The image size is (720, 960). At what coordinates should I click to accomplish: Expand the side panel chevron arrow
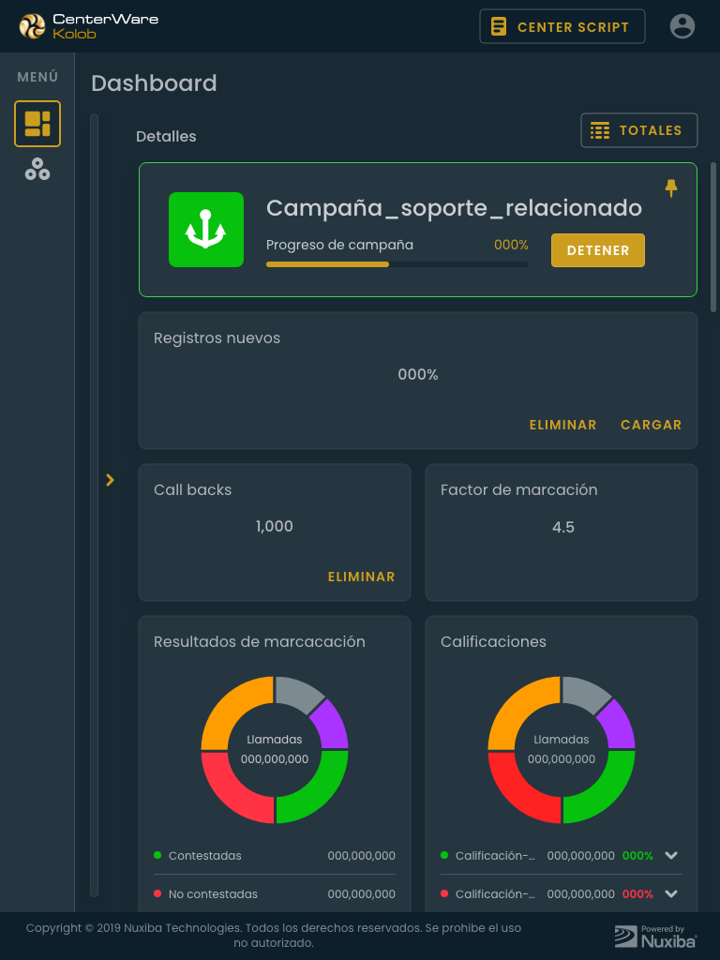pyautogui.click(x=111, y=480)
